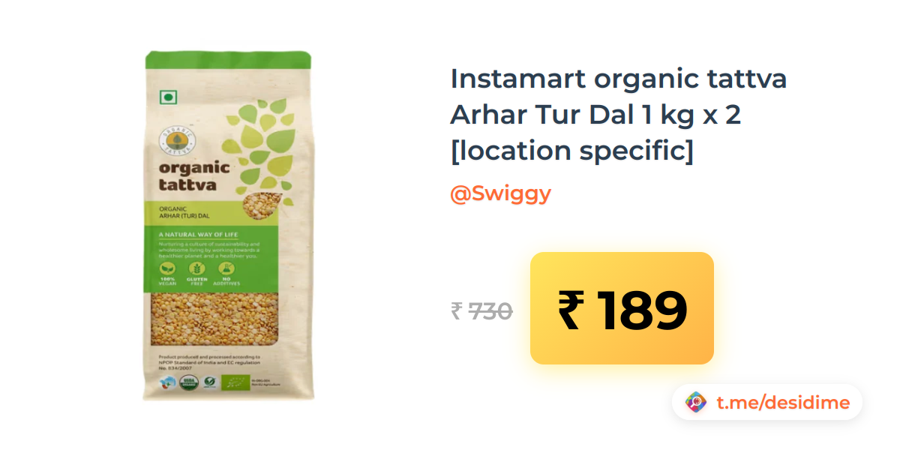The height and width of the screenshot is (450, 900).
Task: Click the 100% Vegan leaf icon
Action: pyautogui.click(x=166, y=268)
